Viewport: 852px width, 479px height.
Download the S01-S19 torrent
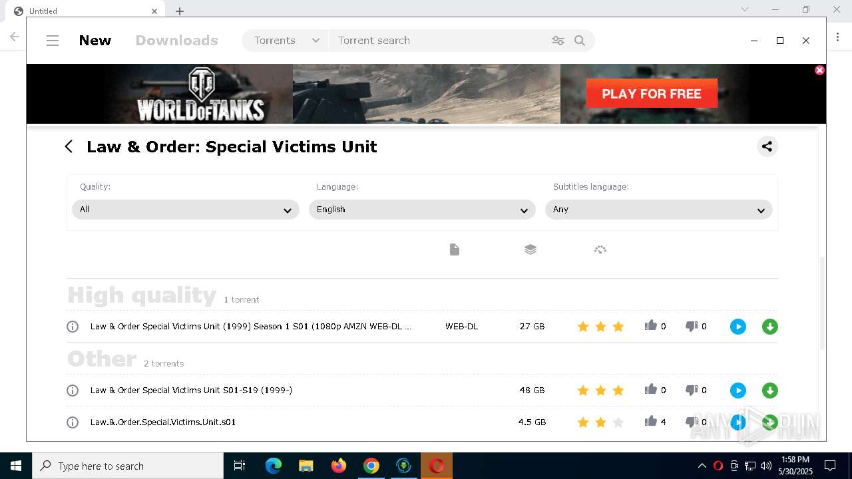770,391
